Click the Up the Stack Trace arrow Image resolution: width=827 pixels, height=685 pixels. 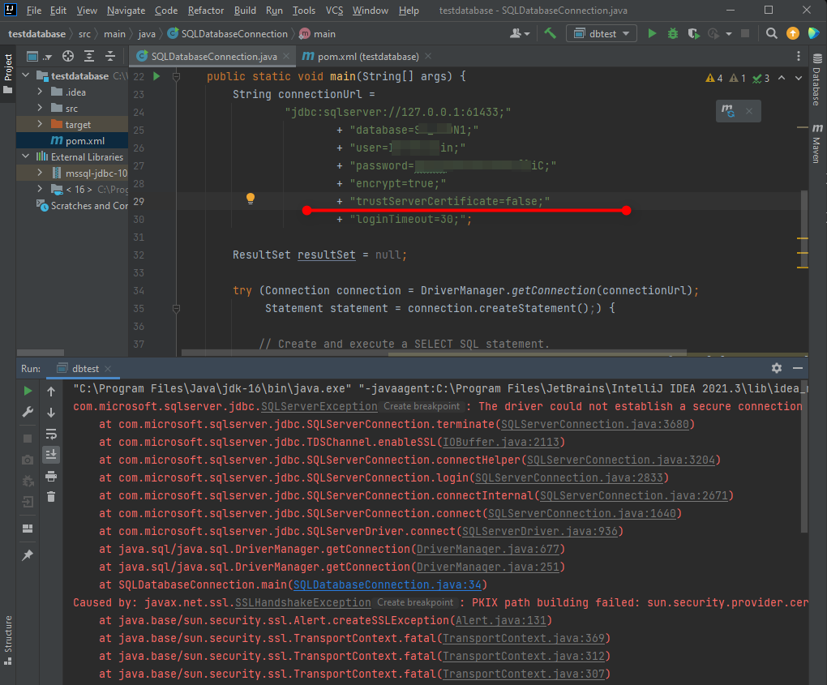point(51,392)
